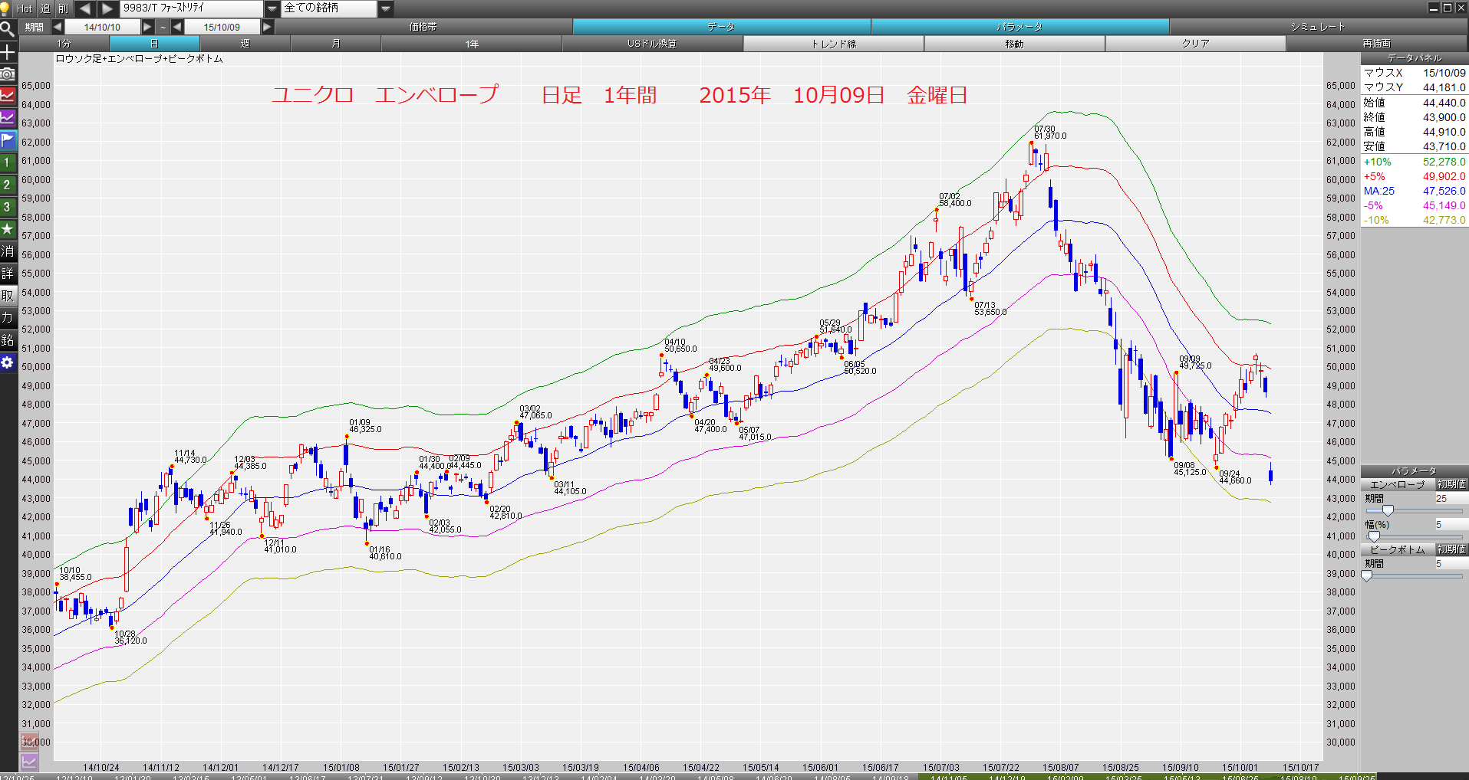Open the 全ての銘柄 list dropdown
Image resolution: width=1469 pixels, height=780 pixels.
point(386,8)
